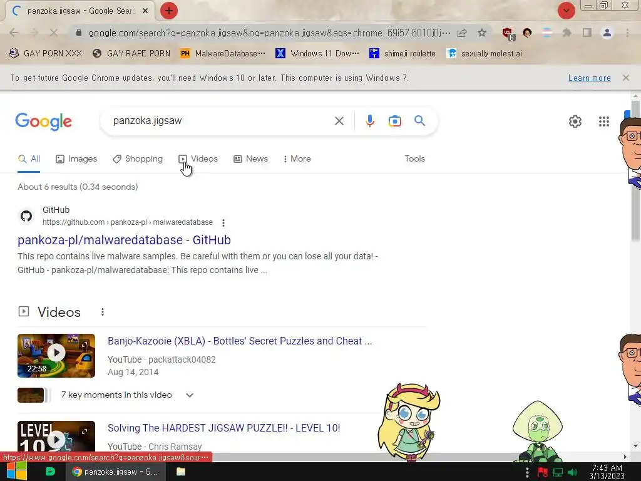This screenshot has height=481, width=641.
Task: Switch to the Shopping results tab
Action: (138, 158)
